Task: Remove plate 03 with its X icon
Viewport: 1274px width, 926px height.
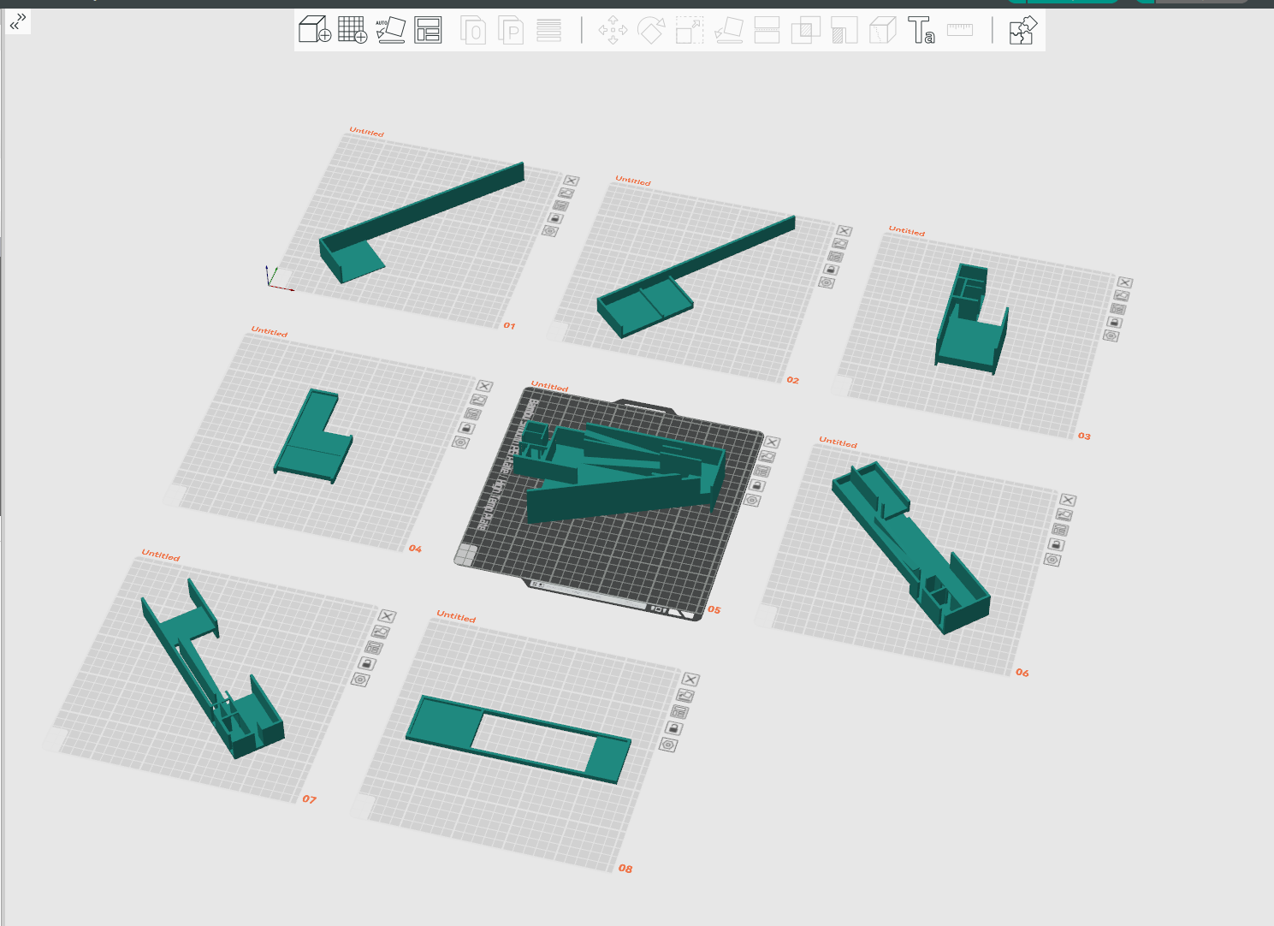Action: [x=1125, y=282]
